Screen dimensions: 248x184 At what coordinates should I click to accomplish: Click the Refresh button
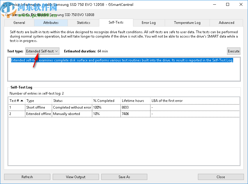point(27,177)
